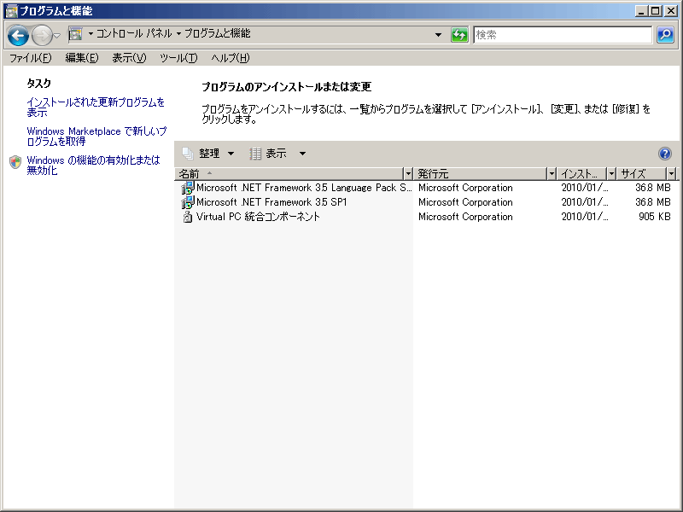This screenshot has width=683, height=512.
Task: Open the 発行元 column filter dropdown arrow
Action: [552, 174]
